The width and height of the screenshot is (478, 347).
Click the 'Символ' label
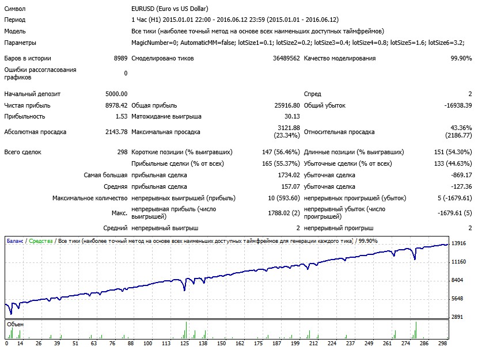pyautogui.click(x=15, y=9)
